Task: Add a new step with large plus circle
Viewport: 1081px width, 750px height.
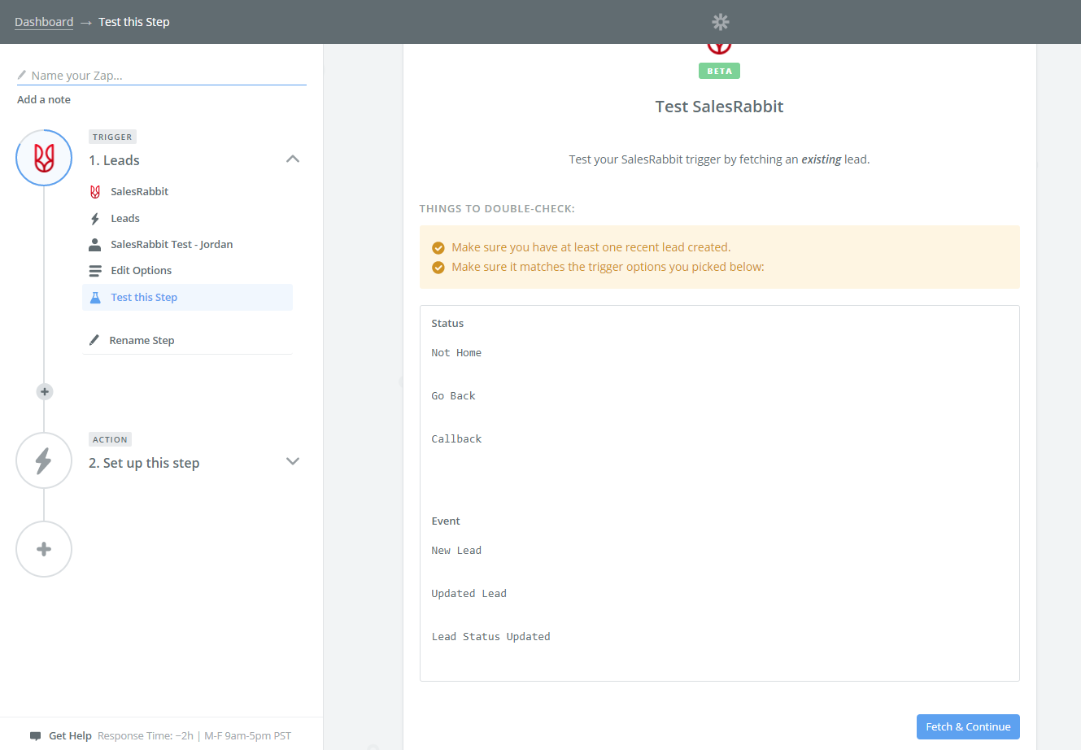Action: point(44,549)
